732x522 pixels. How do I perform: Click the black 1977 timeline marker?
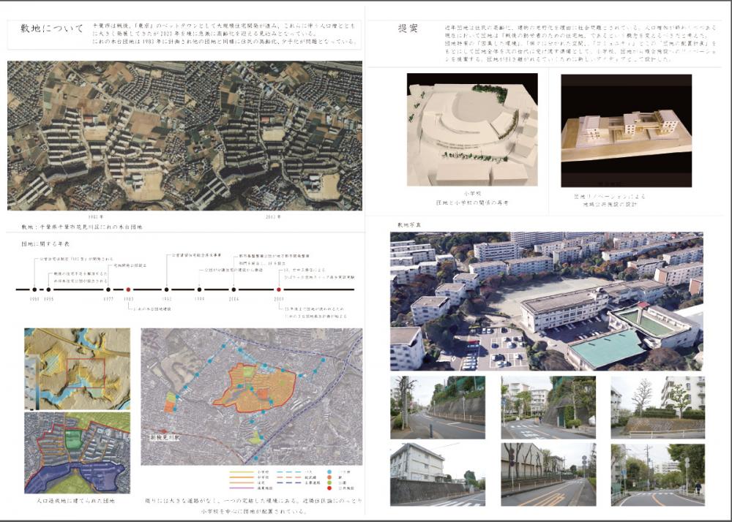click(x=108, y=290)
